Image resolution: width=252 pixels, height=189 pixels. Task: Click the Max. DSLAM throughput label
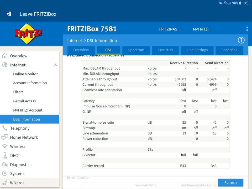pos(101,68)
